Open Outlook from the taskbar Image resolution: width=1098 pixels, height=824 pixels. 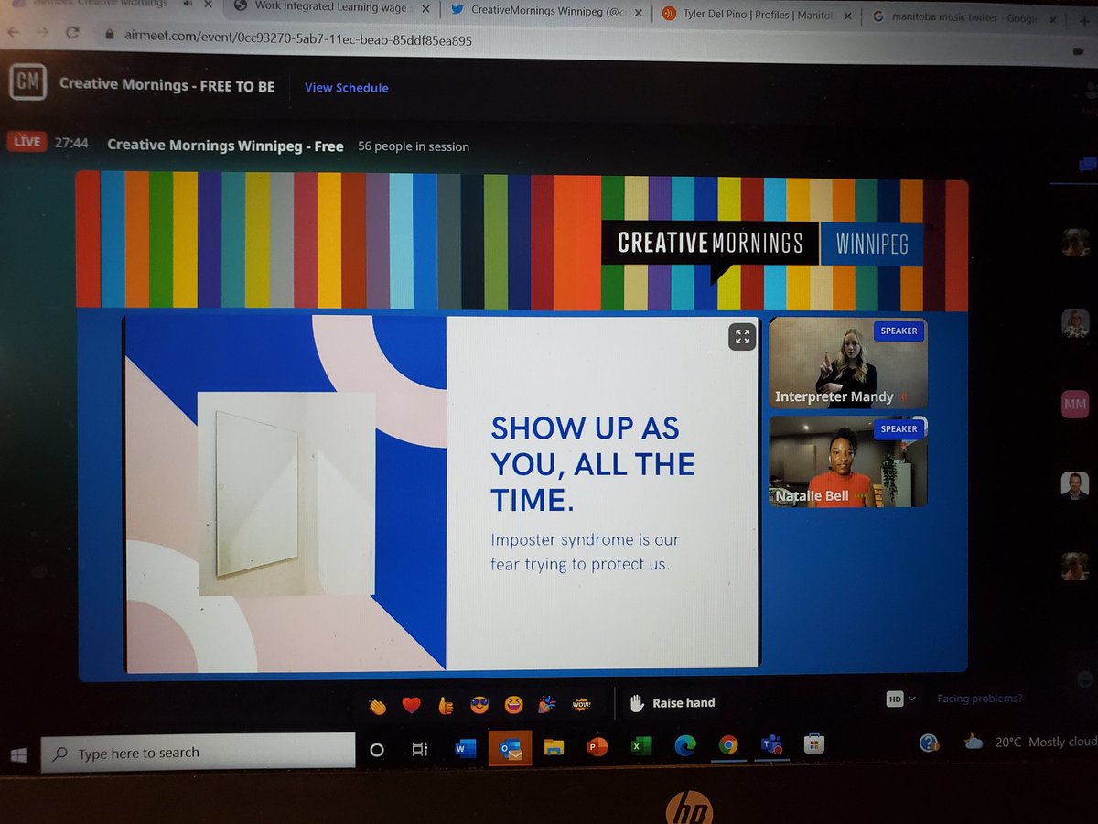[509, 748]
